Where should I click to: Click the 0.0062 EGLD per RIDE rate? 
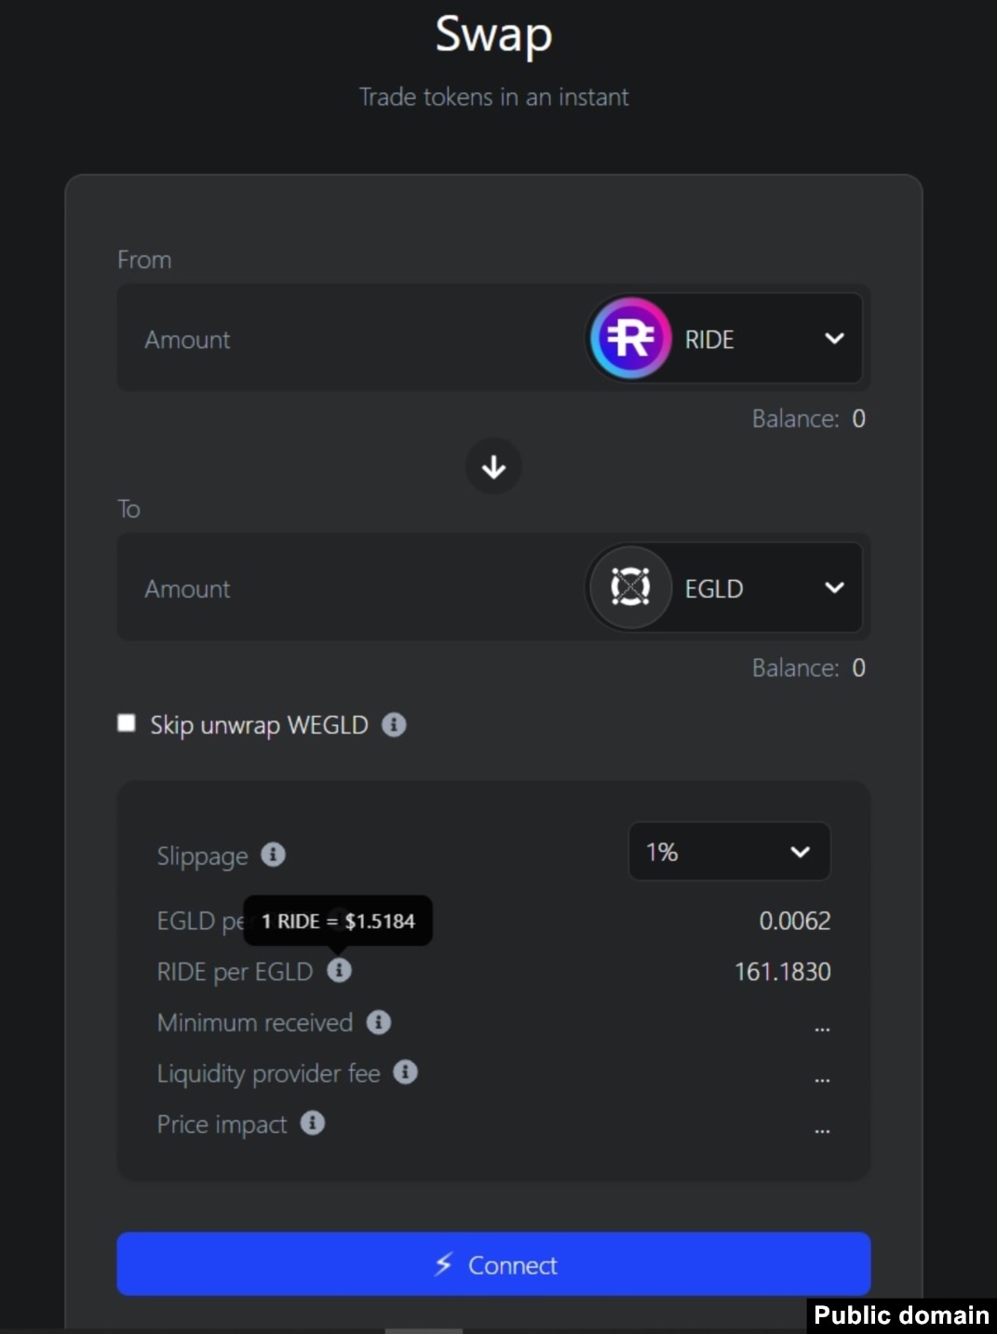pos(794,921)
